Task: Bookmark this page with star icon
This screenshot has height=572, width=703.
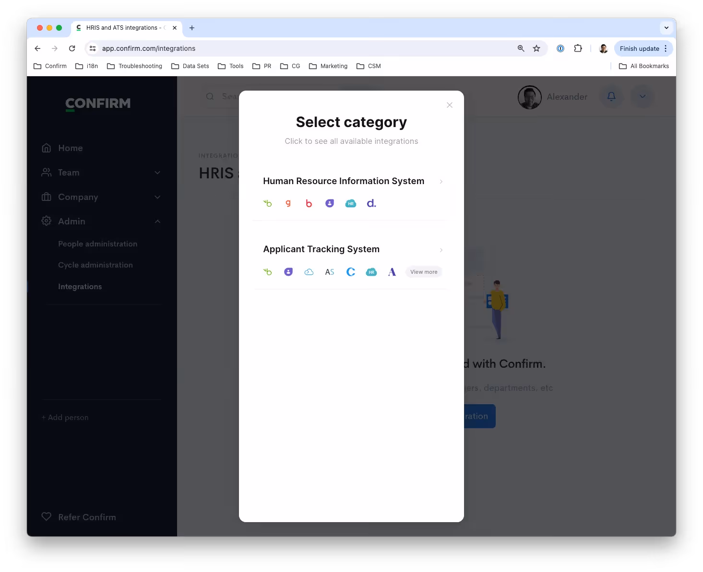Action: tap(536, 48)
